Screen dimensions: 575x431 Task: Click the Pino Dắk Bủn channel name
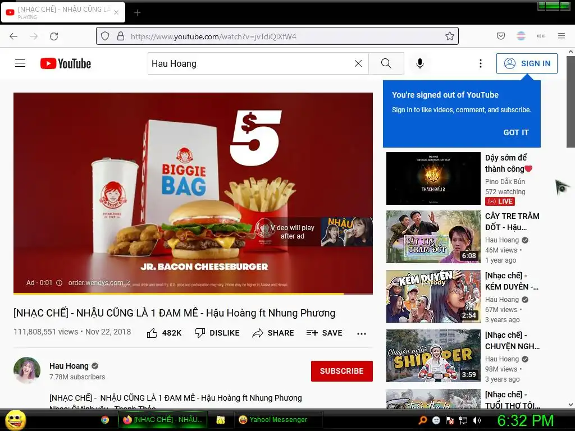pos(505,181)
